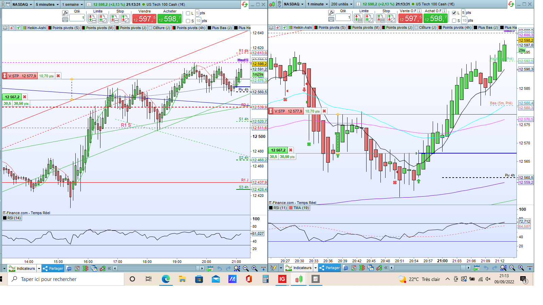Cancel the V:STP 12 577,9 order in the 5 minutes chart
This screenshot has width=543, height=305.
[58, 76]
